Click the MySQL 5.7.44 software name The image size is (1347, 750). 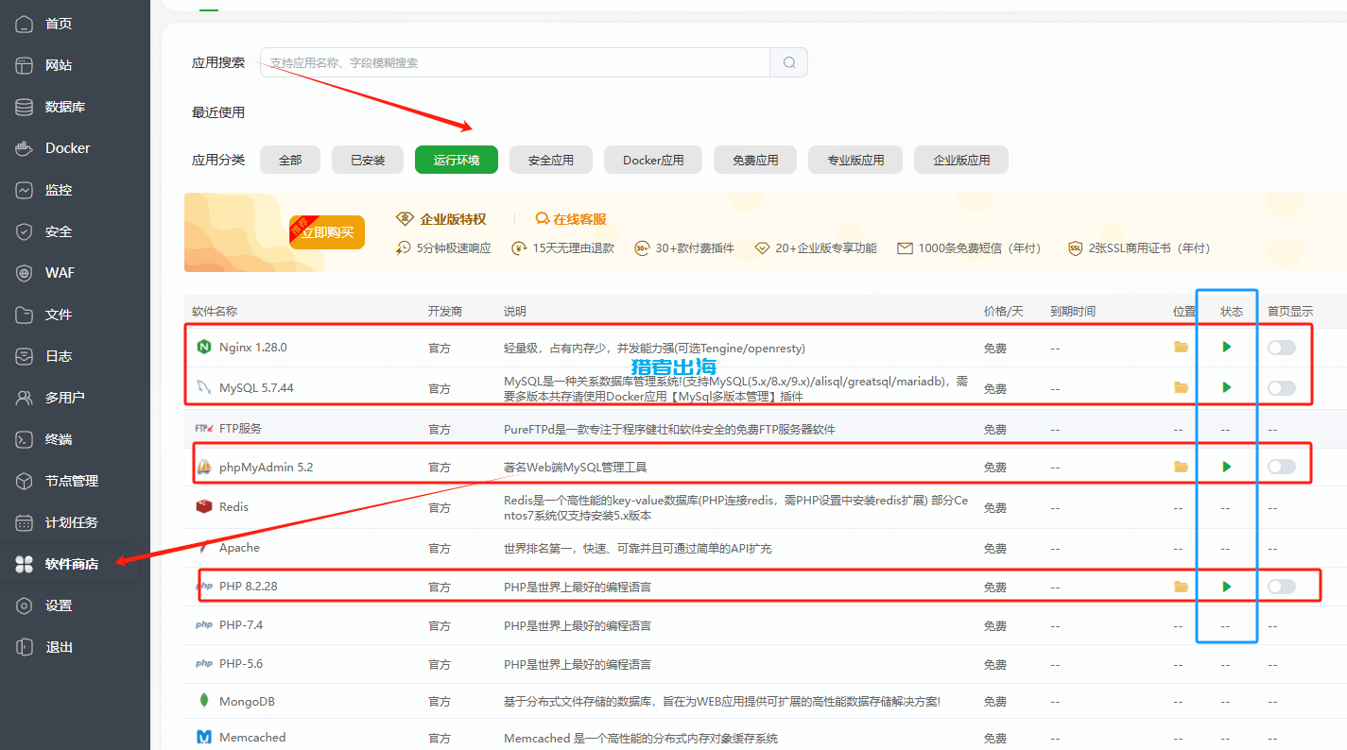pyautogui.click(x=256, y=387)
